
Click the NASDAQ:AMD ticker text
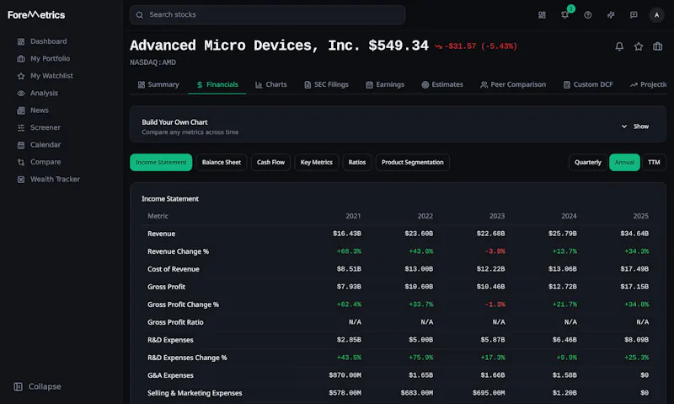point(152,62)
